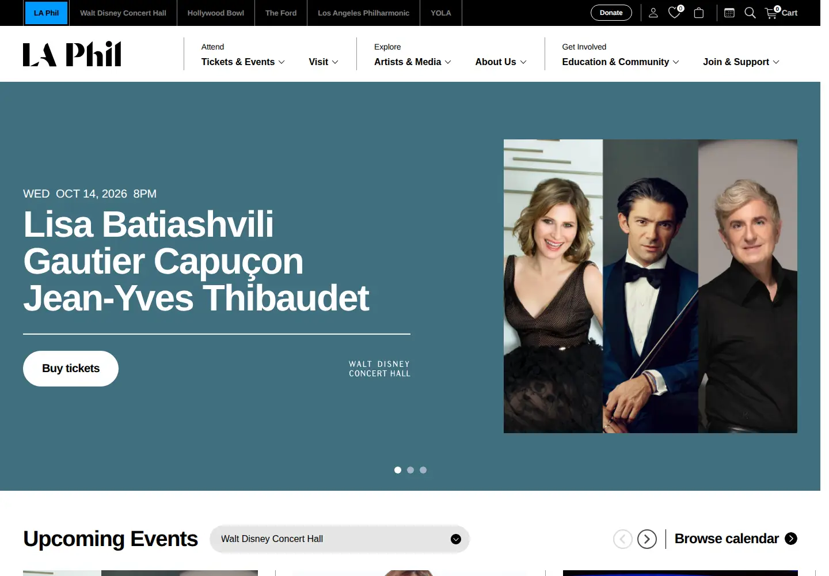Screen dimensions: 829x576
Task: Select the first carousel dot
Action: click(398, 470)
